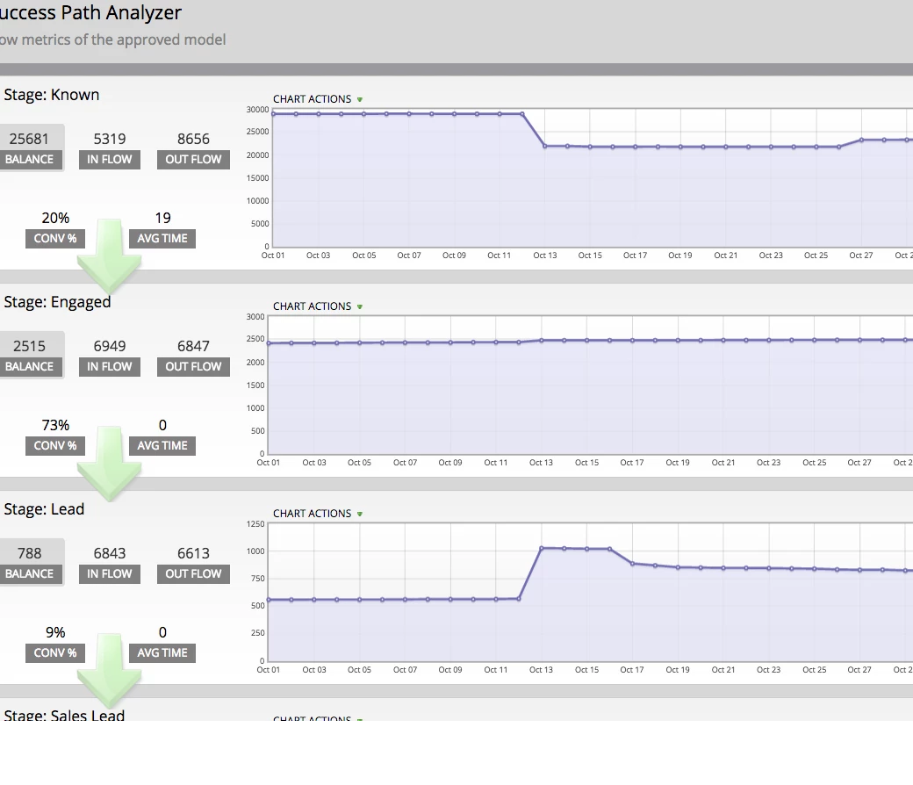
Task: Click Oct 17 data point on Lead chart
Action: pos(632,564)
